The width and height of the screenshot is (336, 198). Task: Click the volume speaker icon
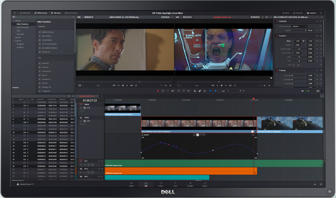pyautogui.click(x=303, y=91)
